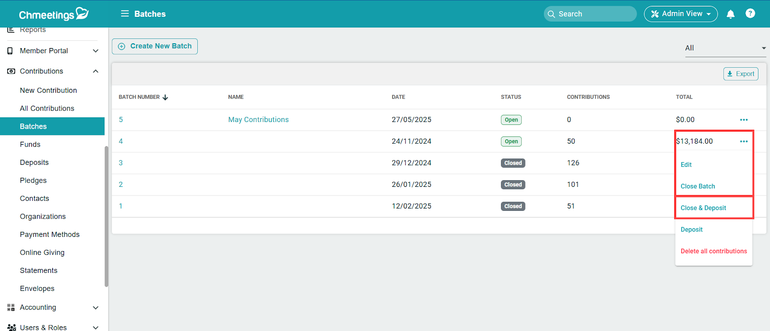
Task: Open batch number 4 link
Action: 121,141
